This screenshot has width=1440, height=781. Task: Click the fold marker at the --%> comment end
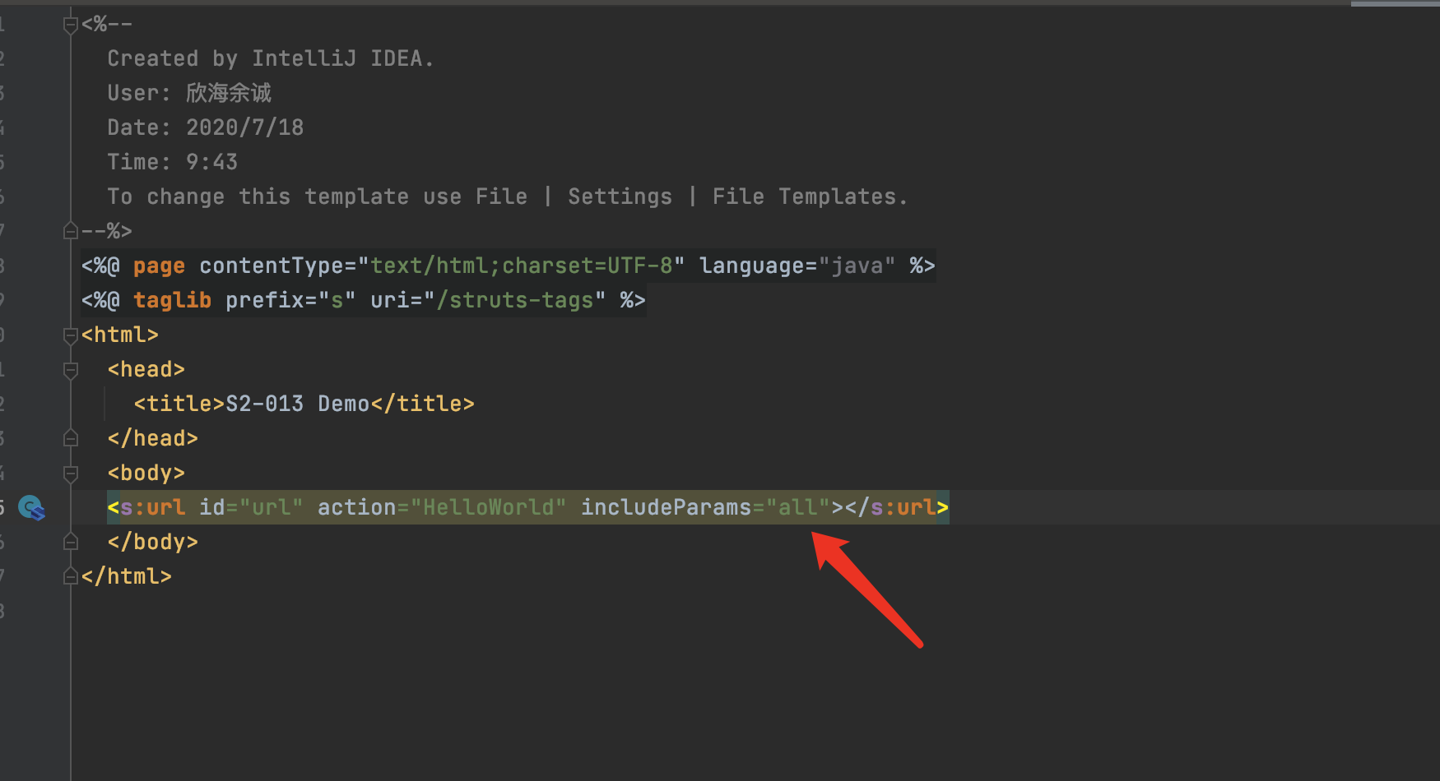tap(71, 232)
